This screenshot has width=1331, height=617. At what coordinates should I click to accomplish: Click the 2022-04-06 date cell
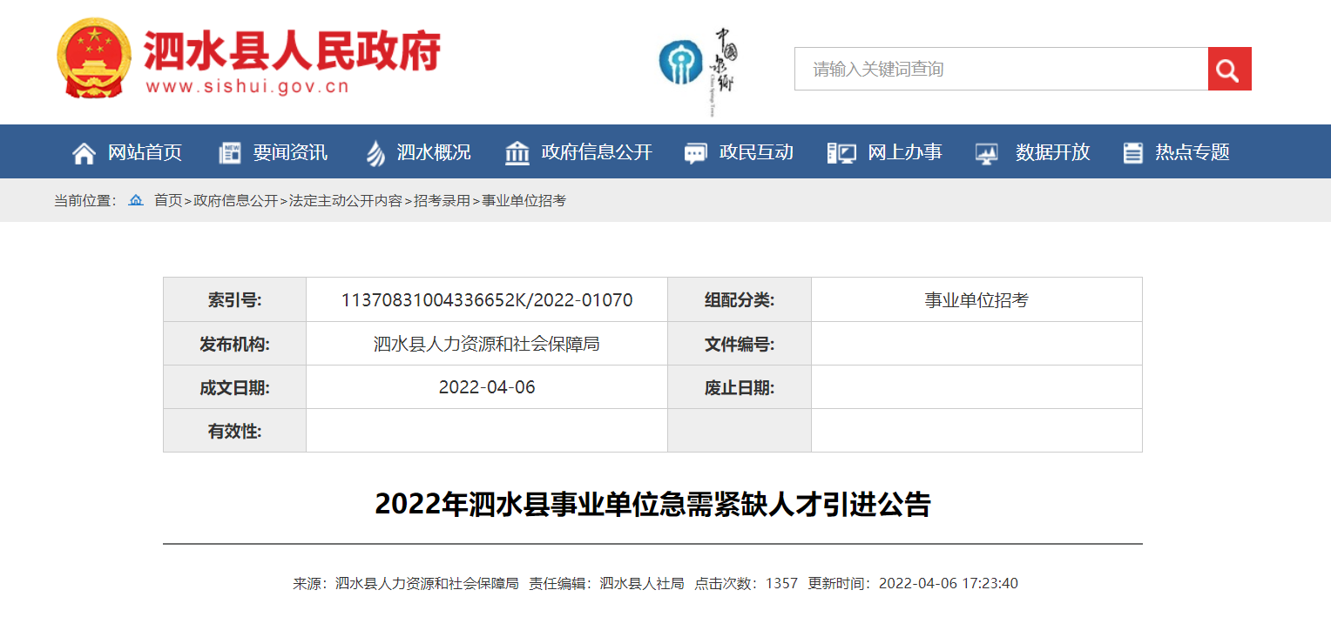pyautogui.click(x=487, y=387)
